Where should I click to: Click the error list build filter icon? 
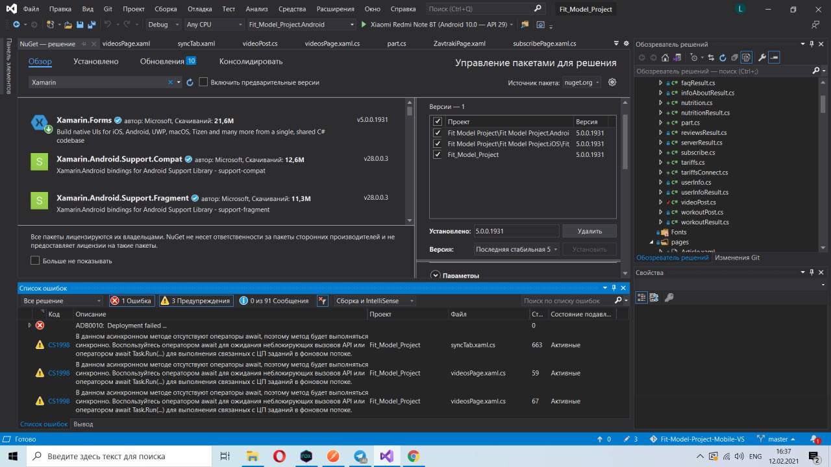coord(323,300)
